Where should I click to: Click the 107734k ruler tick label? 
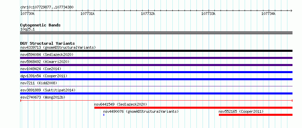(x=268, y=14)
